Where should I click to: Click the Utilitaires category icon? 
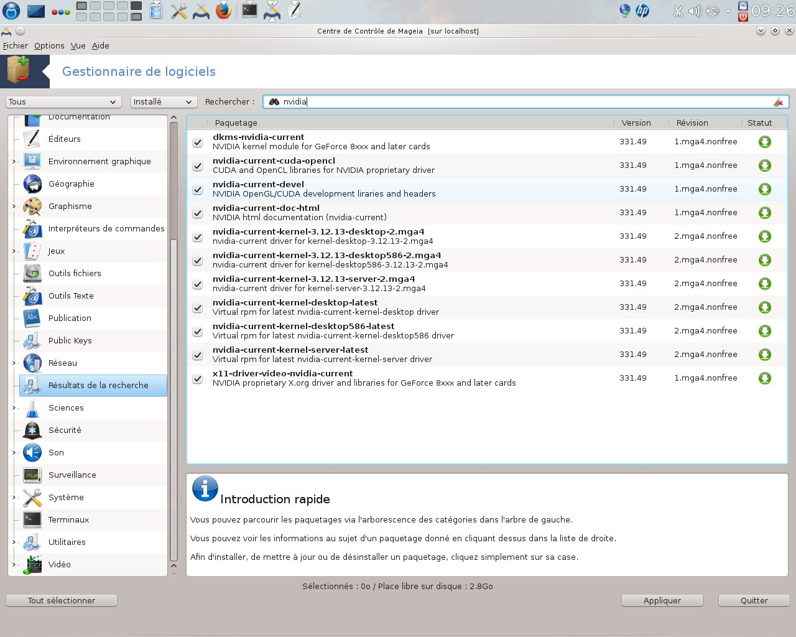pyautogui.click(x=32, y=542)
